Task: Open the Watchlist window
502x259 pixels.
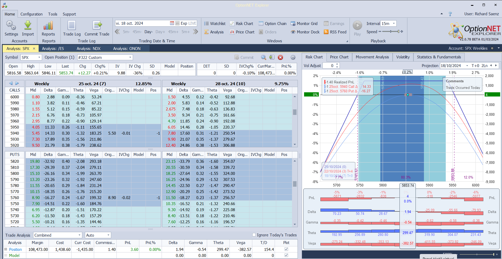Action: [x=215, y=24]
